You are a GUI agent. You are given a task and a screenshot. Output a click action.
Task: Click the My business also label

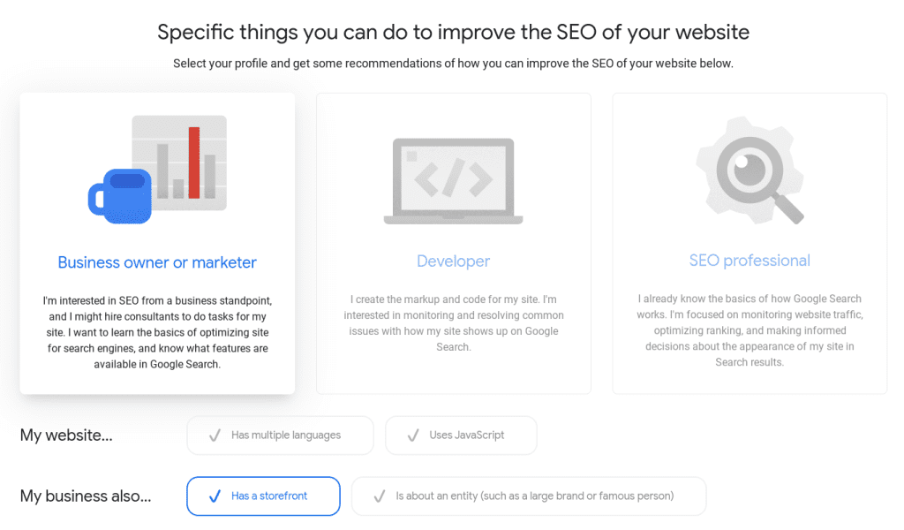click(x=86, y=496)
